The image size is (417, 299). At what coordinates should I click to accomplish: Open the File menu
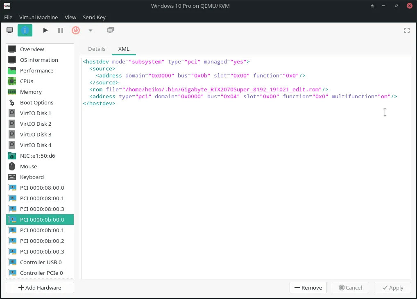pos(8,17)
